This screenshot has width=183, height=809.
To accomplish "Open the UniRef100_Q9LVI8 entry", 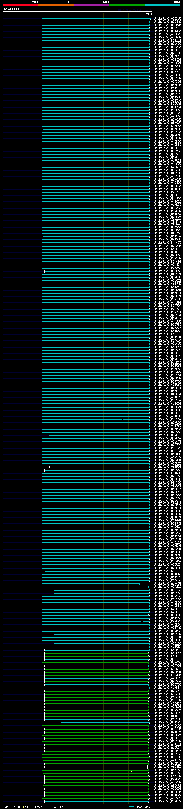I will (167, 28).
